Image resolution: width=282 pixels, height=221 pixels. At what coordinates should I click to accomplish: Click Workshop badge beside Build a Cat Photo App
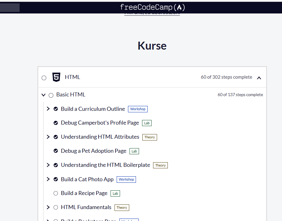pos(126,179)
